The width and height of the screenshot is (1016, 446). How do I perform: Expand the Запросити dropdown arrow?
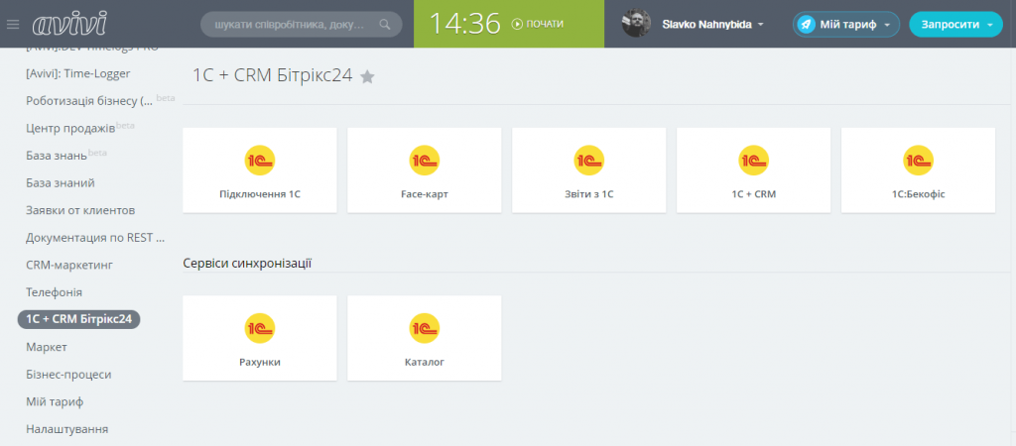(x=990, y=25)
